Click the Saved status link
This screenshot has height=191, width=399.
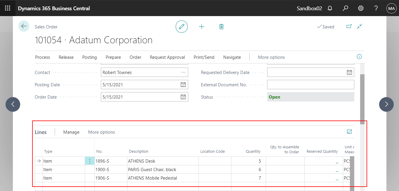point(326,26)
